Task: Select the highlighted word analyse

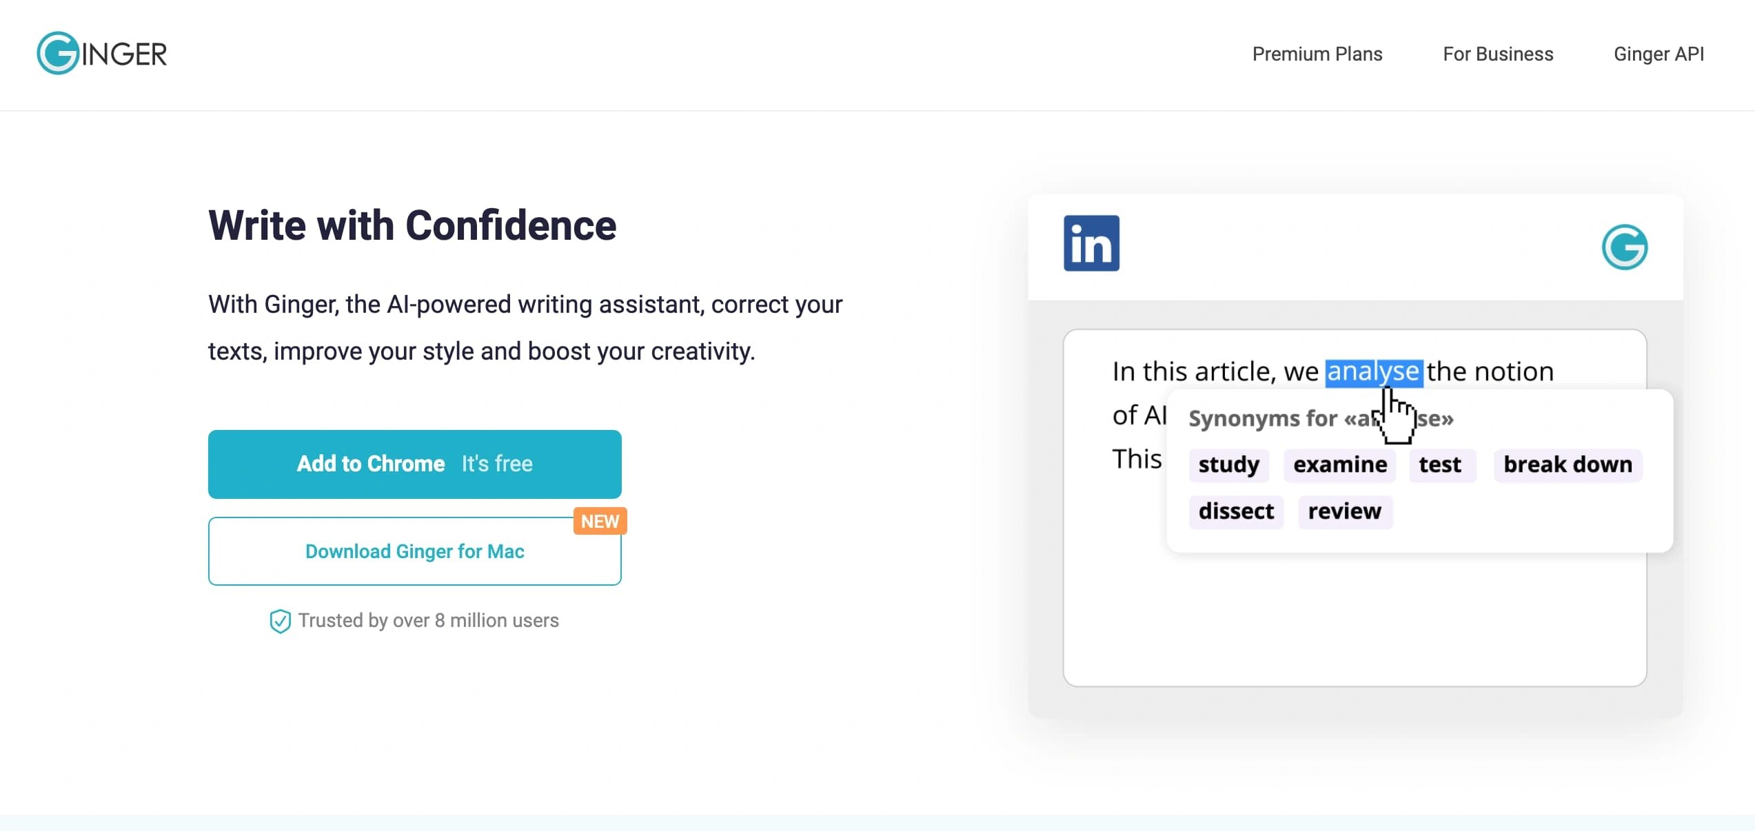Action: click(1372, 371)
